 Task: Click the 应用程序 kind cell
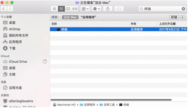click(x=137, y=29)
